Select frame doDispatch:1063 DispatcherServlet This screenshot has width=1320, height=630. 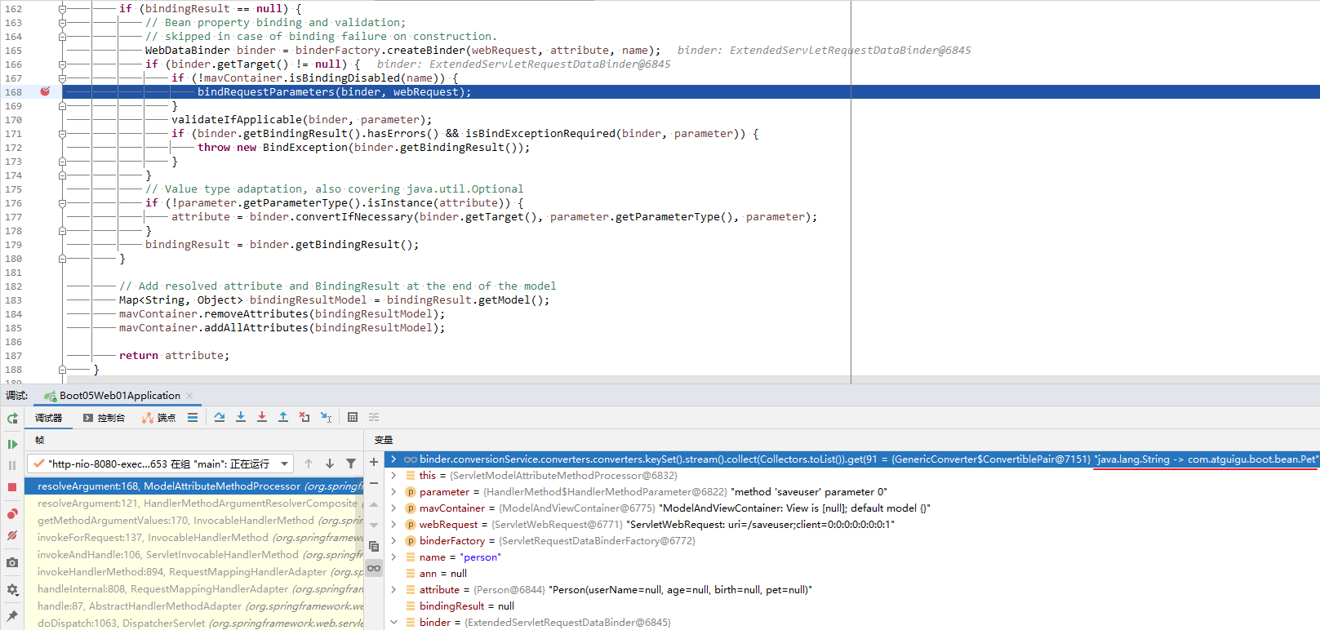[x=194, y=623]
